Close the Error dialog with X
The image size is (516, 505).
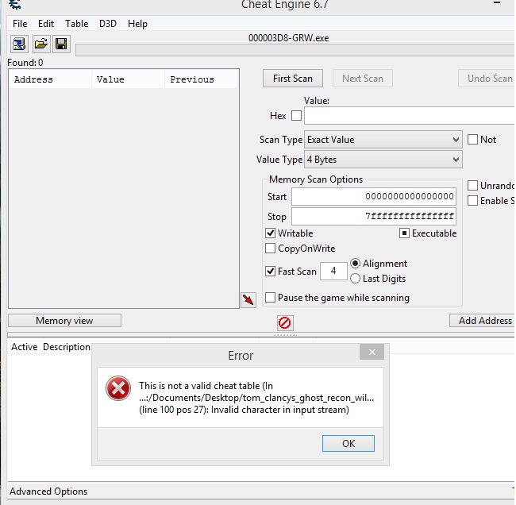pos(372,353)
